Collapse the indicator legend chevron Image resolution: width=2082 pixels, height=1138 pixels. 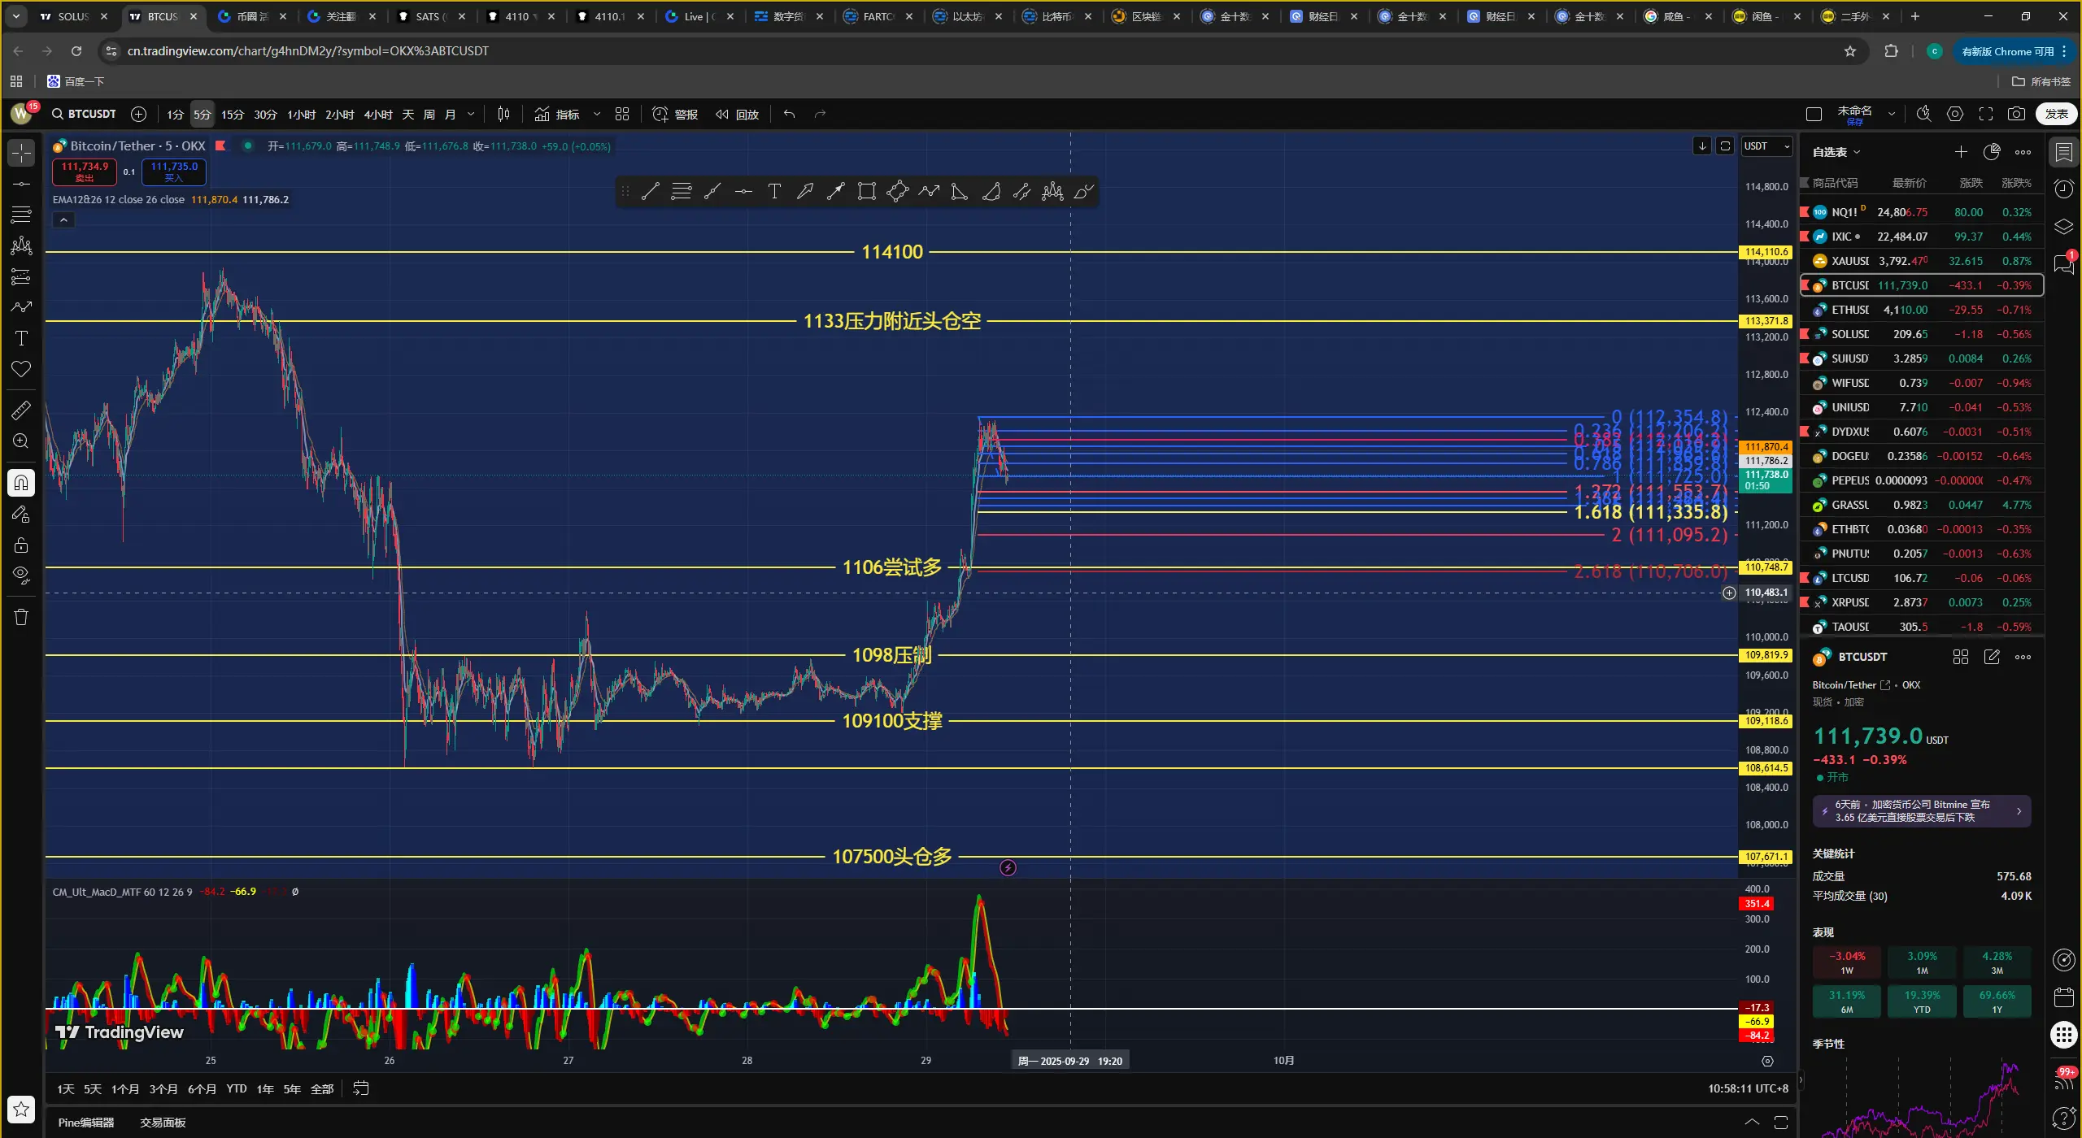click(x=63, y=220)
